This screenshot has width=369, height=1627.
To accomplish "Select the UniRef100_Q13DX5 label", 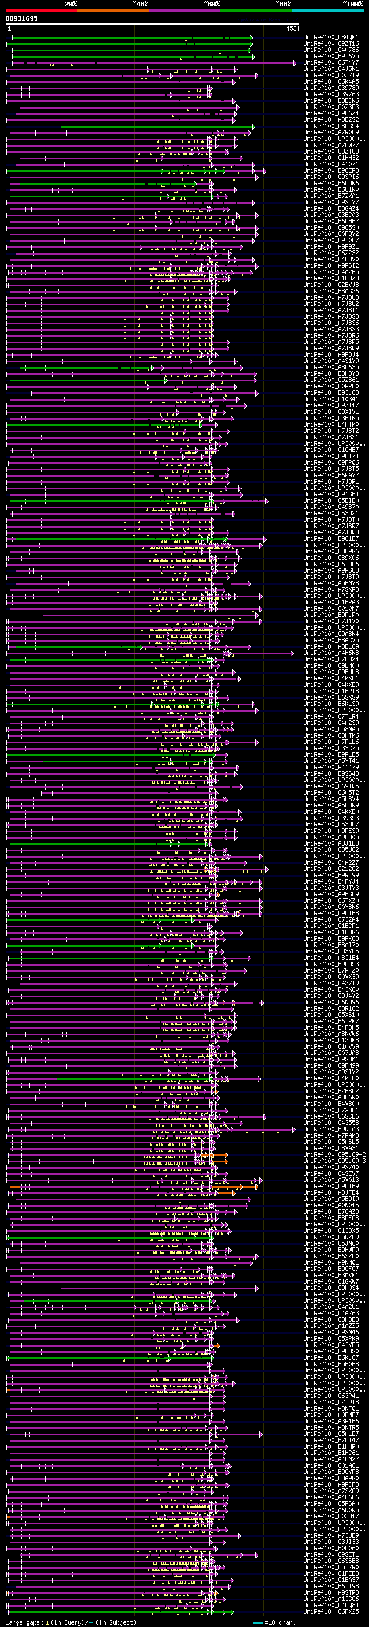I will click(x=331, y=1230).
